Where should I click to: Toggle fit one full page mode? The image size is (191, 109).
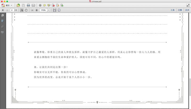(59, 10)
